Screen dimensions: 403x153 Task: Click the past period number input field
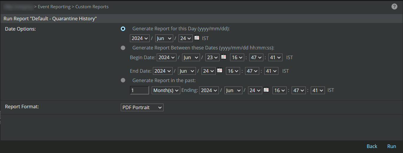tap(139, 90)
